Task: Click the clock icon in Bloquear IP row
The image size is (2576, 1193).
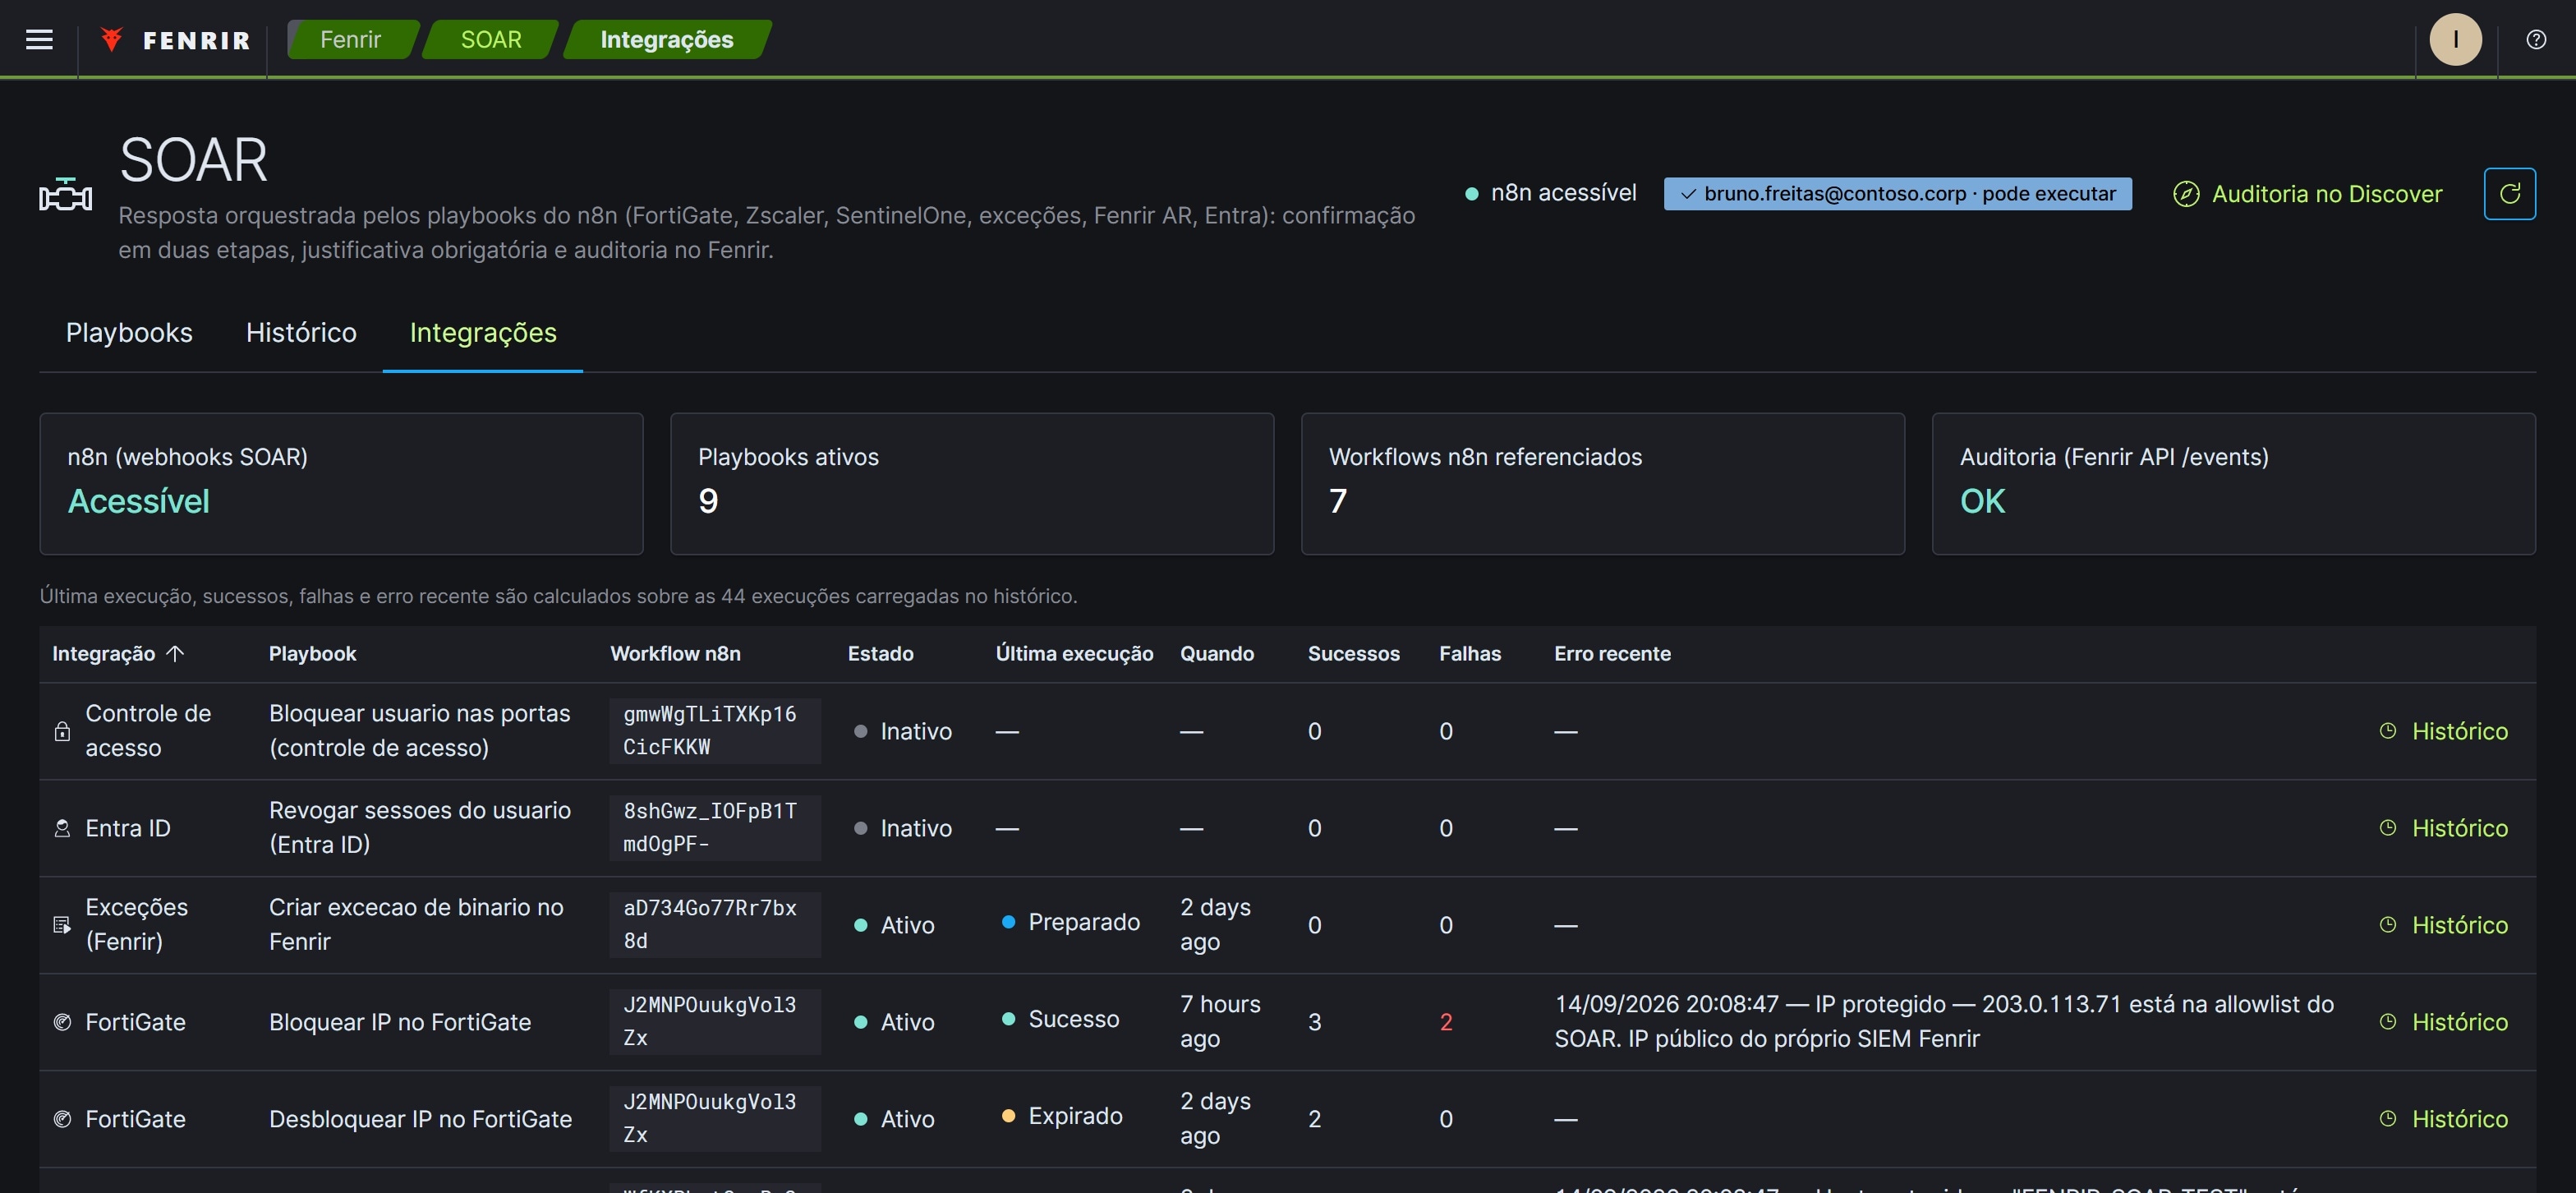Action: point(2388,1022)
